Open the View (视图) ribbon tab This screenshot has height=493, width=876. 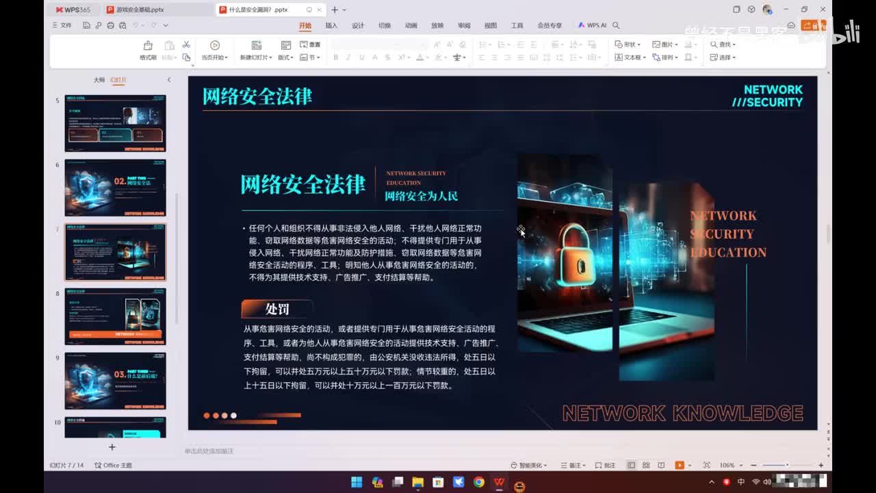491,25
